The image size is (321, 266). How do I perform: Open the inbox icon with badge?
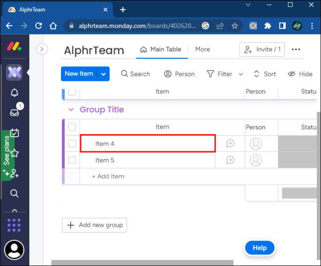15,112
